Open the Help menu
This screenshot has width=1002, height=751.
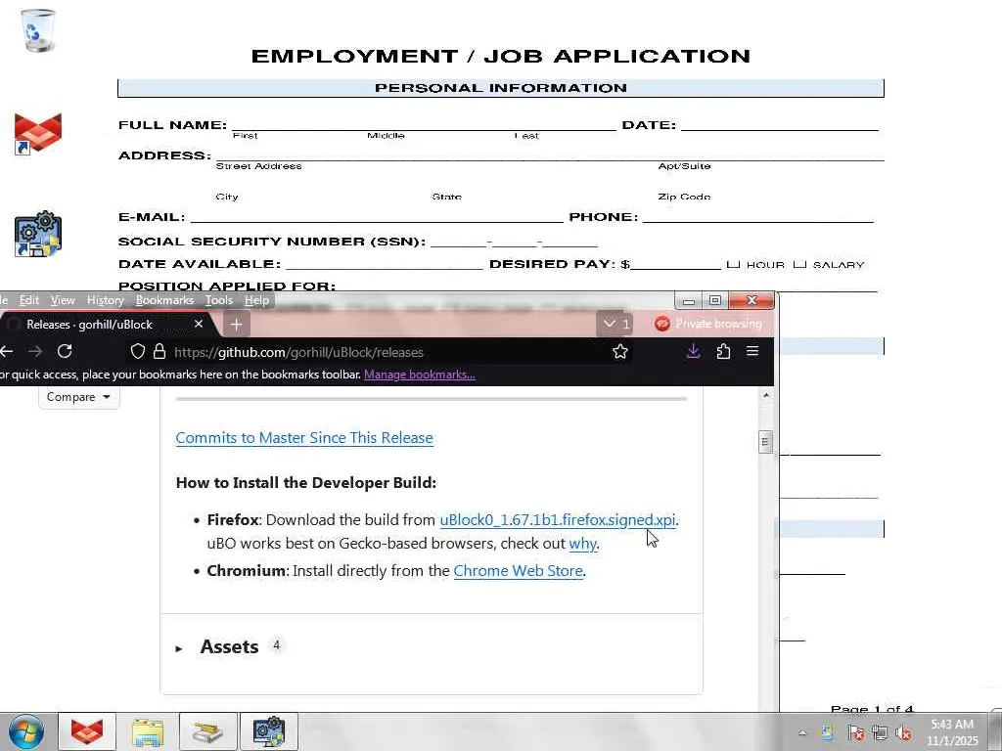257,300
